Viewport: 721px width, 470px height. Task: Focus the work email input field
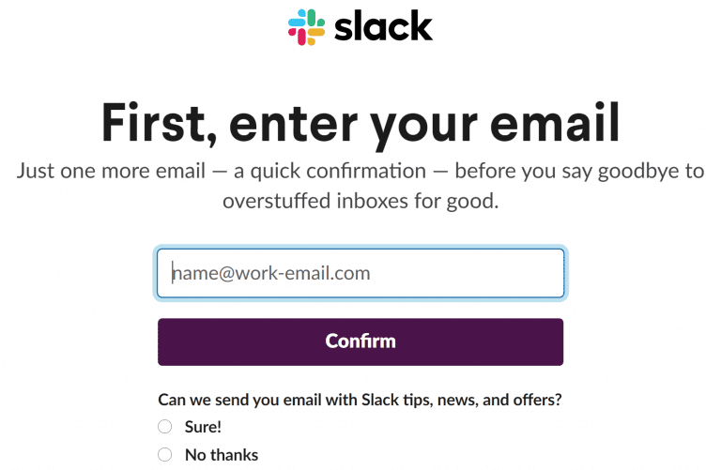point(360,273)
